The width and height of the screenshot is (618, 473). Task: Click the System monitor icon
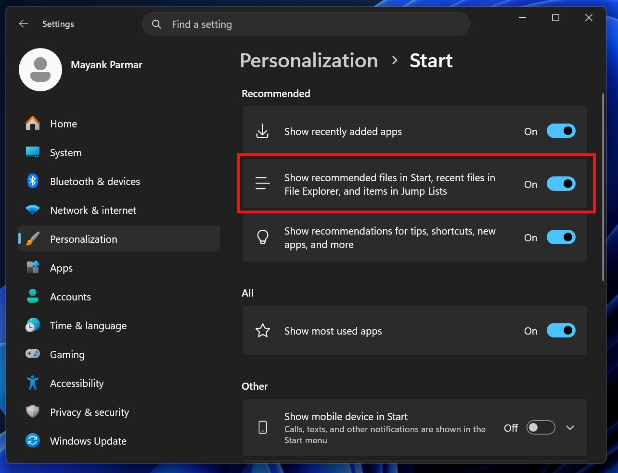point(33,152)
